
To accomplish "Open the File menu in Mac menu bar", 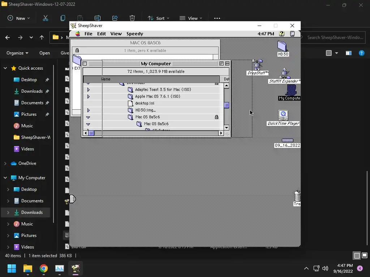I will pyautogui.click(x=88, y=34).
